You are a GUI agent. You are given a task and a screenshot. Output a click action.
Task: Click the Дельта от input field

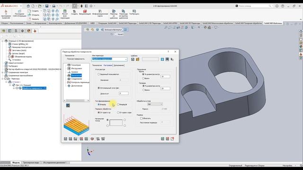coord(124,93)
